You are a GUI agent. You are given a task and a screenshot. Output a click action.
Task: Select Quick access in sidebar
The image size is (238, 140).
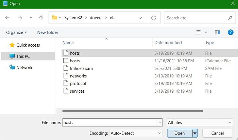point(28,45)
